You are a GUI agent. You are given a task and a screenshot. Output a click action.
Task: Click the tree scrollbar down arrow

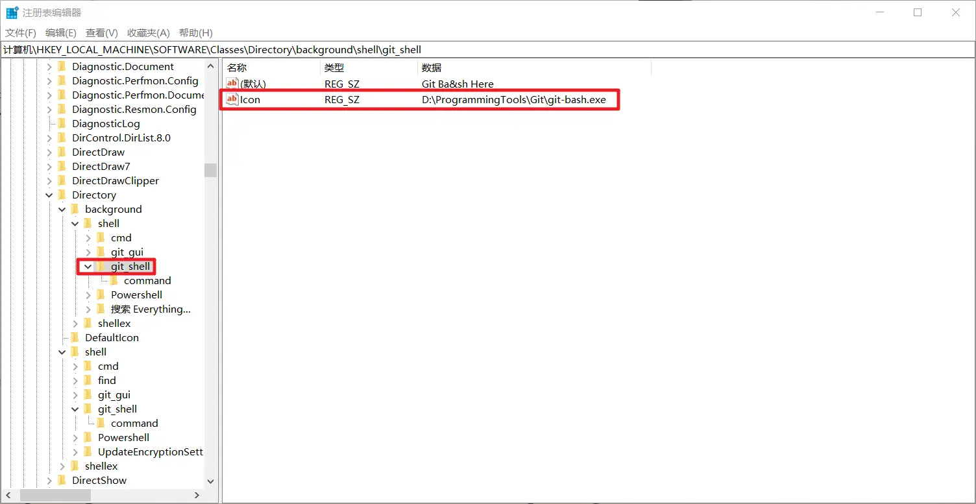point(210,481)
